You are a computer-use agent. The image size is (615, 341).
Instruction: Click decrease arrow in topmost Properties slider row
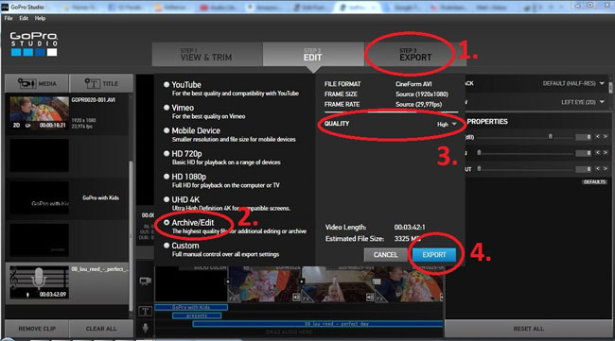point(598,136)
